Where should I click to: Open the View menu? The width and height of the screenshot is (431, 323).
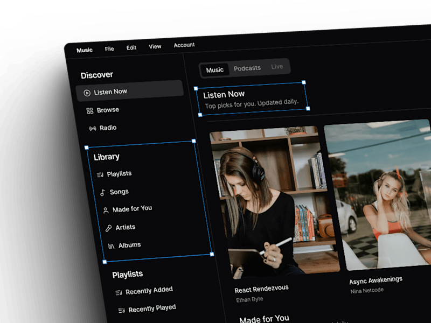tap(155, 47)
